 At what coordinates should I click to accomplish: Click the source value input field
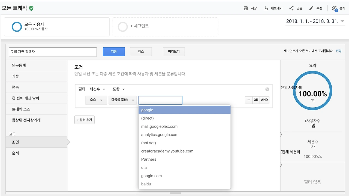coord(160,100)
